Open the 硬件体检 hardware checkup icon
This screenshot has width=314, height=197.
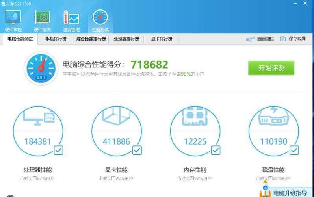(13, 20)
